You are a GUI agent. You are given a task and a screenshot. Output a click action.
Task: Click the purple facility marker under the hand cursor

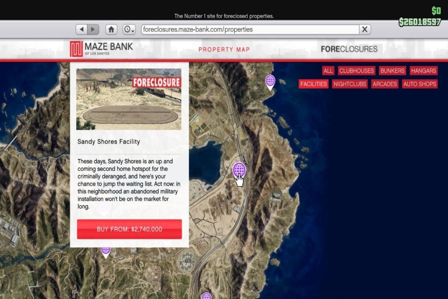tap(239, 169)
